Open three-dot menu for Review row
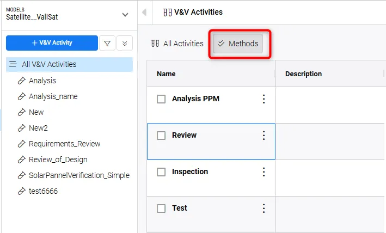386x233 pixels. point(264,136)
